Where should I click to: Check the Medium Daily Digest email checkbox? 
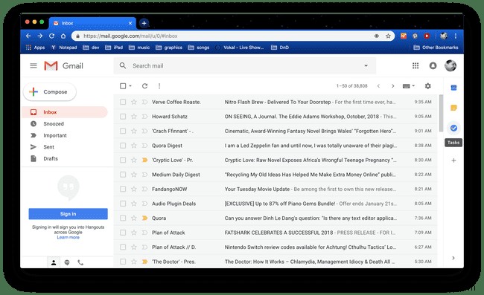tap(123, 175)
